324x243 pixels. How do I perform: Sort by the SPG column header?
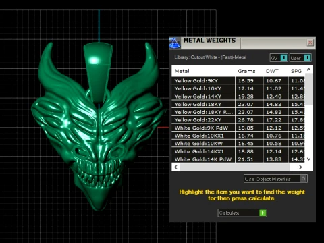coord(296,71)
